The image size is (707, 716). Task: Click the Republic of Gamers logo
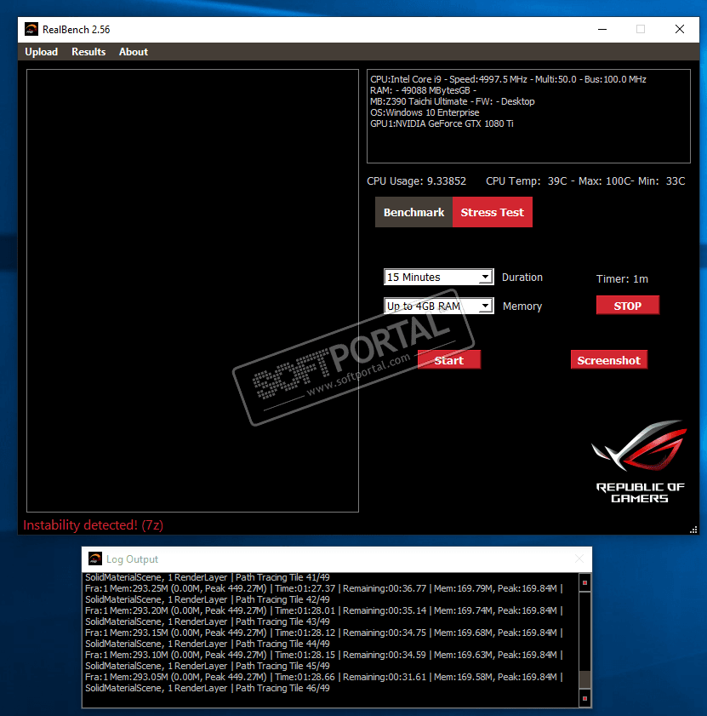click(x=640, y=461)
